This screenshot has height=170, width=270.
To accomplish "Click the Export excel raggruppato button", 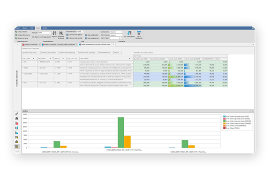I will pyautogui.click(x=42, y=37).
